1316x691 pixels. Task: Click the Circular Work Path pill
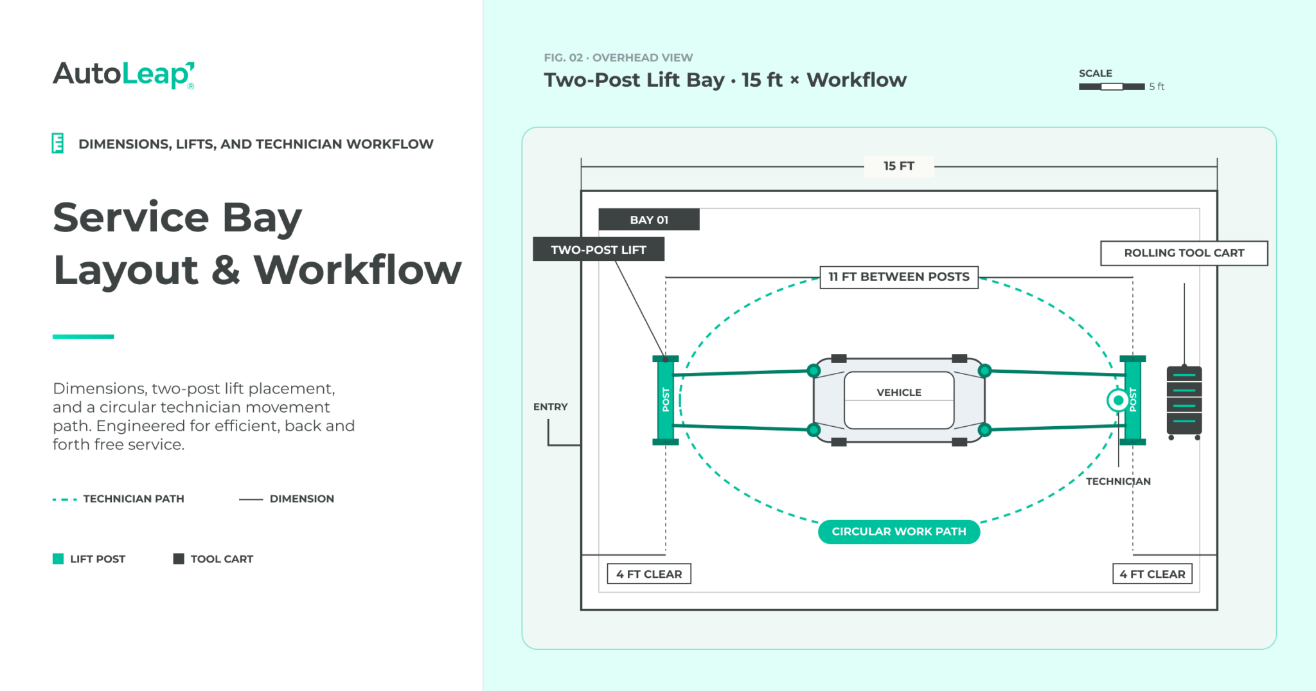(x=899, y=532)
